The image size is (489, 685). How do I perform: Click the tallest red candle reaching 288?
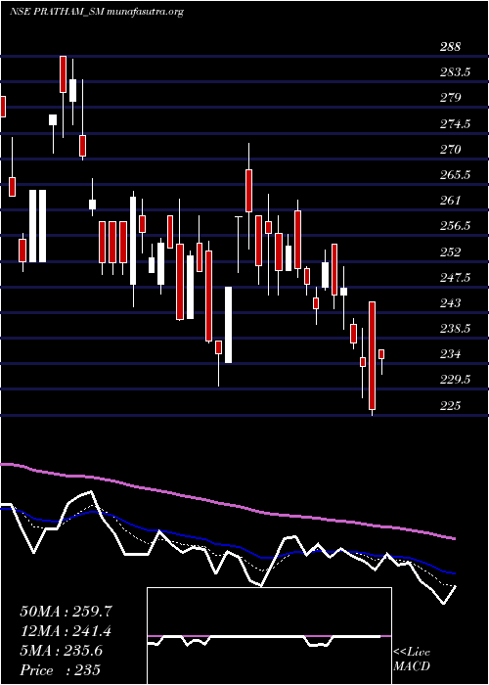click(x=63, y=74)
